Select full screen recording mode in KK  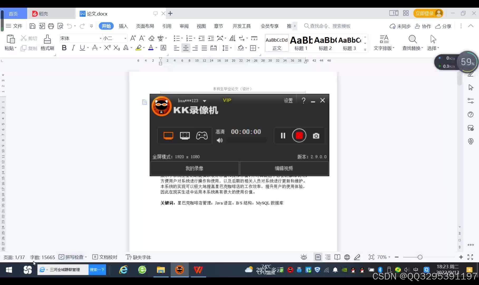(168, 136)
